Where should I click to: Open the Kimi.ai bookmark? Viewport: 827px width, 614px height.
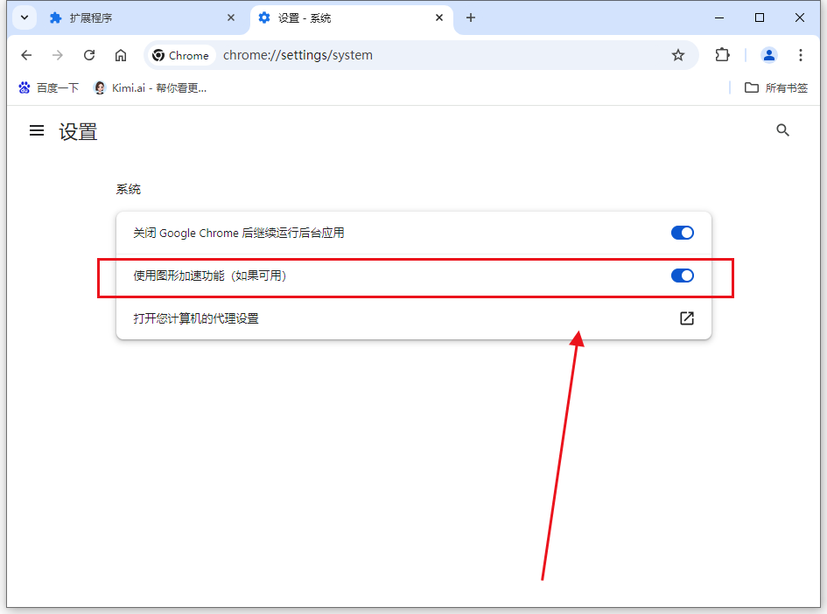pyautogui.click(x=151, y=88)
